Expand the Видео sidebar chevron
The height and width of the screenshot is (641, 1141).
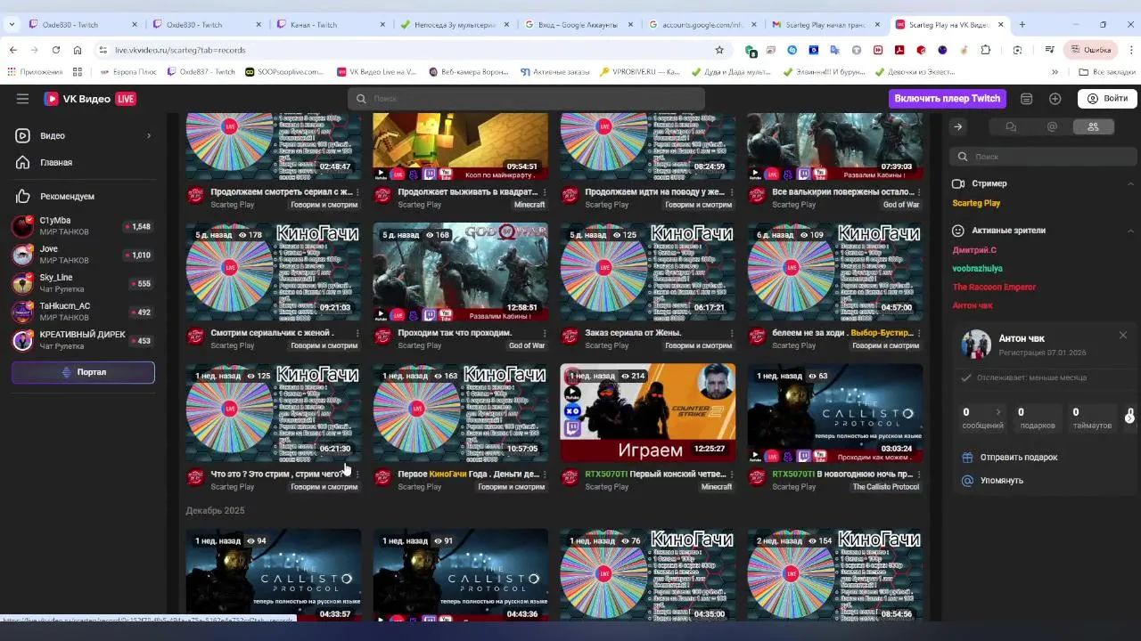[x=149, y=135]
